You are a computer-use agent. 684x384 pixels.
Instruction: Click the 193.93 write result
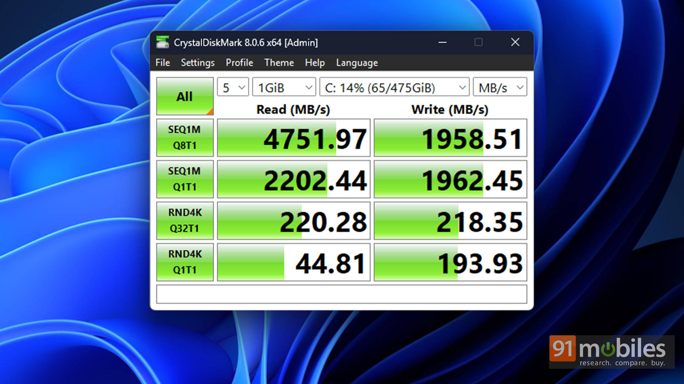[x=451, y=262]
